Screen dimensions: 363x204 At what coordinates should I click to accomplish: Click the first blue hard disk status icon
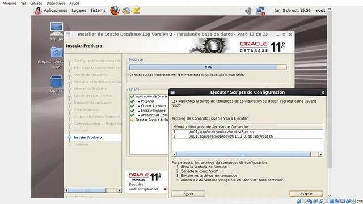[299, 202]
